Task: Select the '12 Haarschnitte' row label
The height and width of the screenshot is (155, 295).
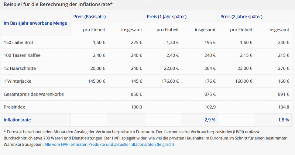Action: click(x=20, y=68)
